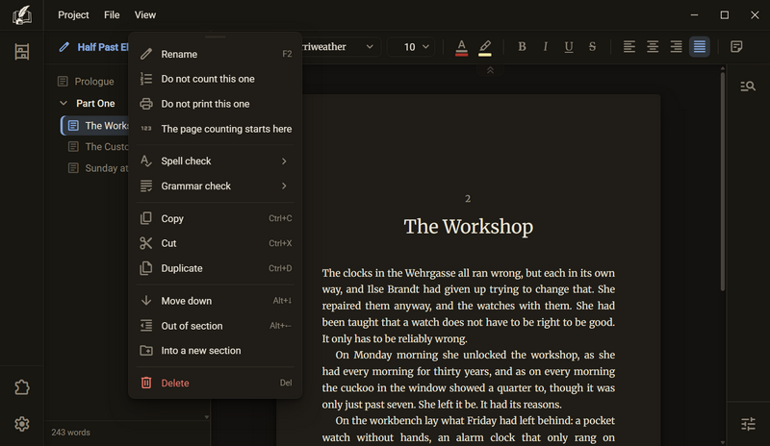Open the sliders options icon bottom right
This screenshot has width=770, height=446.
pos(748,424)
